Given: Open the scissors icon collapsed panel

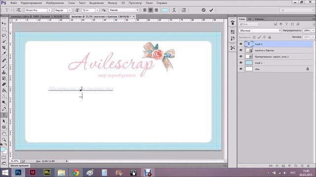Looking at the screenshot, I should [233, 48].
